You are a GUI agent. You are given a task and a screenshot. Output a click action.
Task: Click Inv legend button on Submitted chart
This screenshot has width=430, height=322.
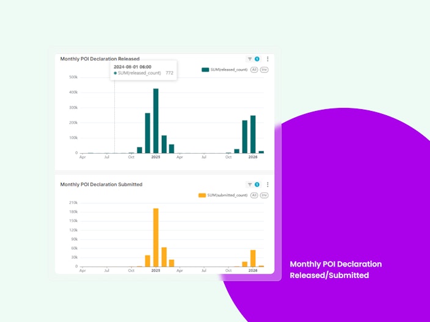264,195
